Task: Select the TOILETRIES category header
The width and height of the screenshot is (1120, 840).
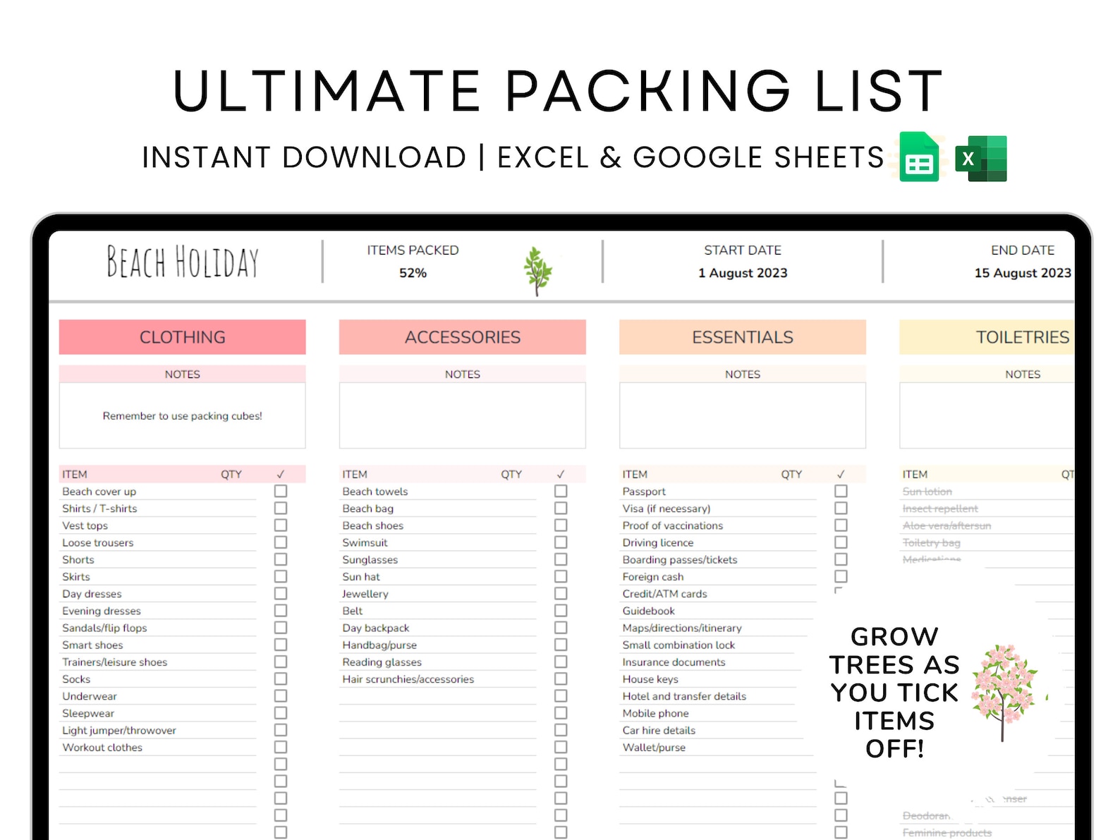Action: pyautogui.click(x=987, y=337)
